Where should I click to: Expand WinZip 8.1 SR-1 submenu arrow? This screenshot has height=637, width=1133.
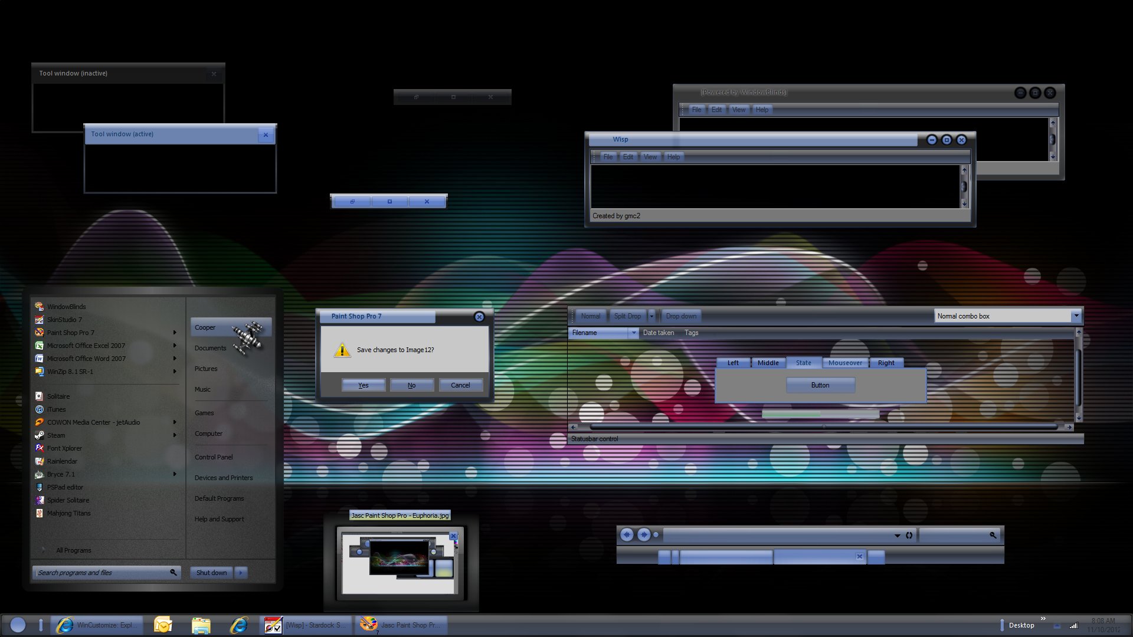pos(175,372)
